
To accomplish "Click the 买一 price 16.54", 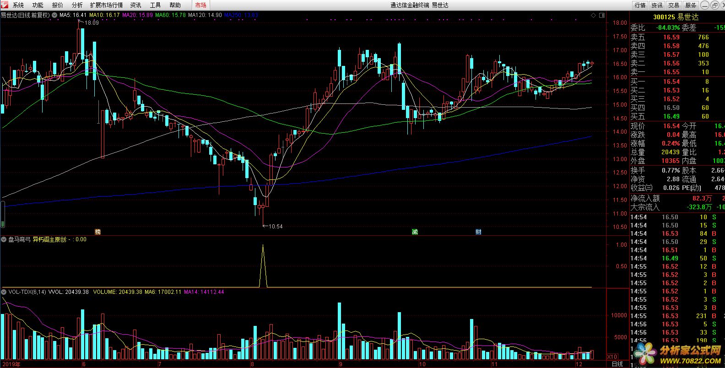I will 671,81.
